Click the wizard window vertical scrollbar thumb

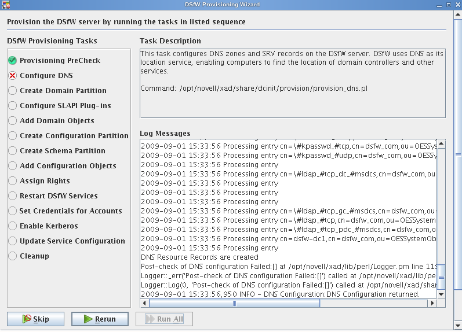click(x=458, y=154)
